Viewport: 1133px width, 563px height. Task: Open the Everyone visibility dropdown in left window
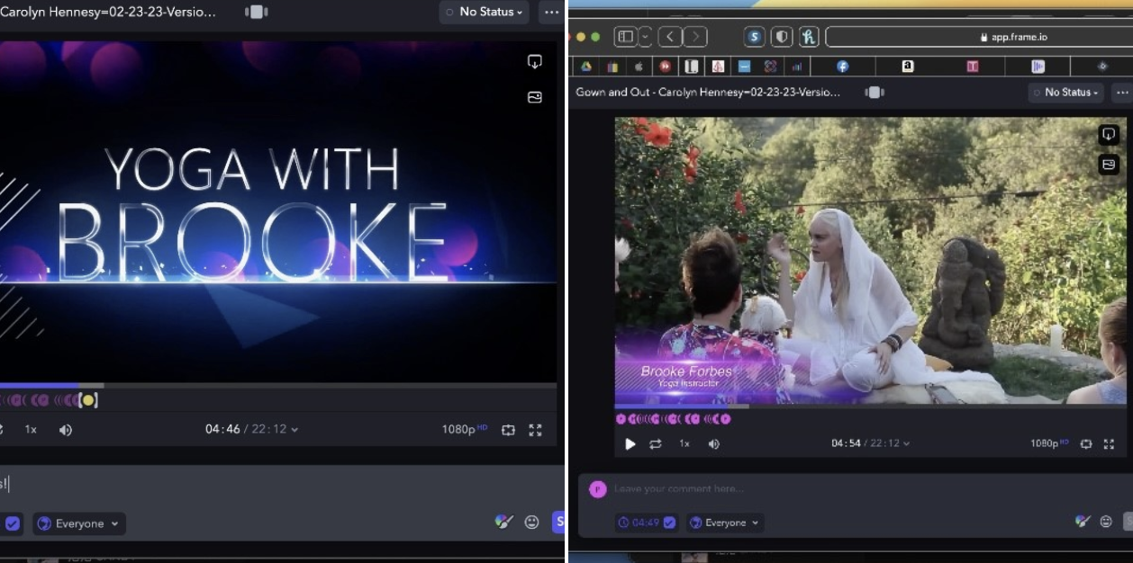[x=79, y=523]
